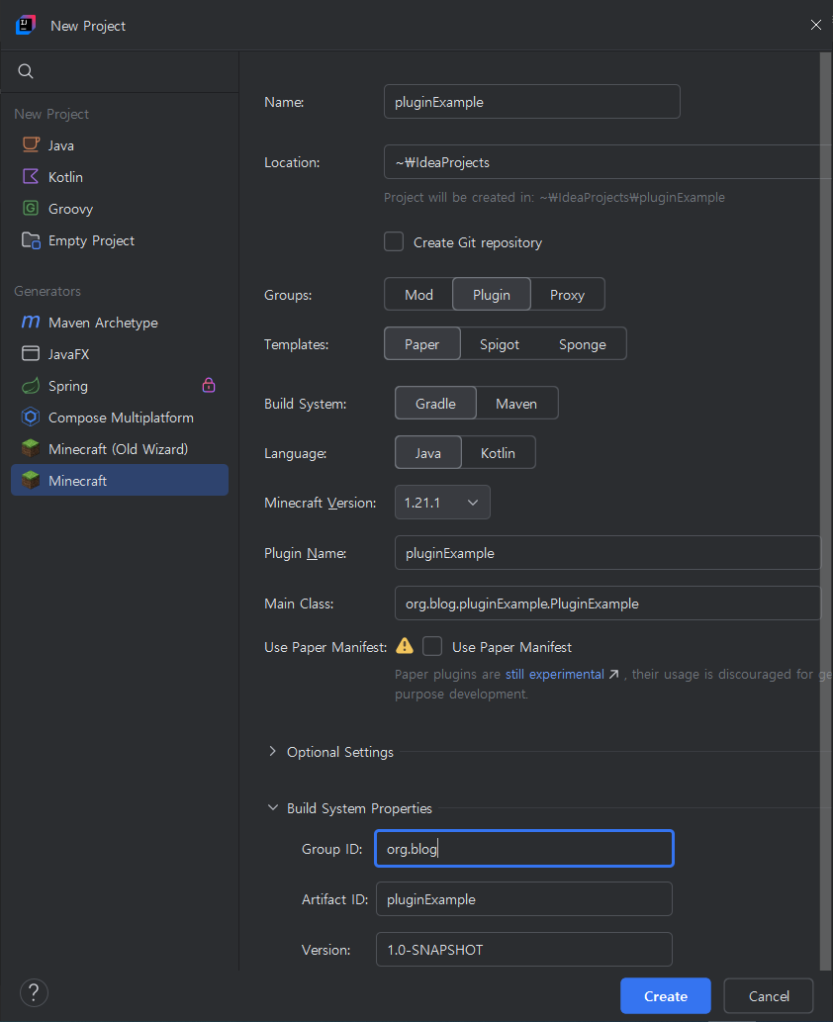Viewport: 833px width, 1022px height.
Task: Set Build System to Gradle
Action: click(x=435, y=404)
